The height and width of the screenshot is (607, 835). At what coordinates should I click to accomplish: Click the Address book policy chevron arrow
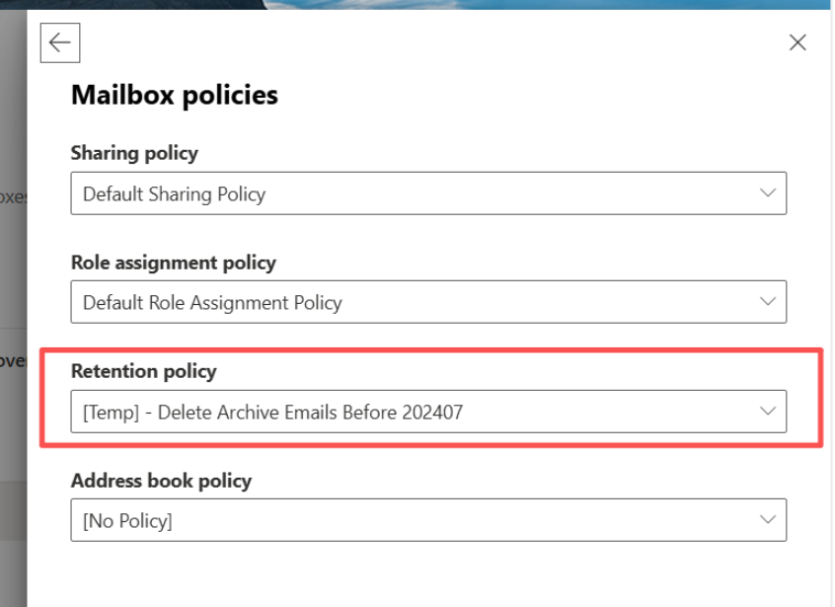click(x=768, y=520)
